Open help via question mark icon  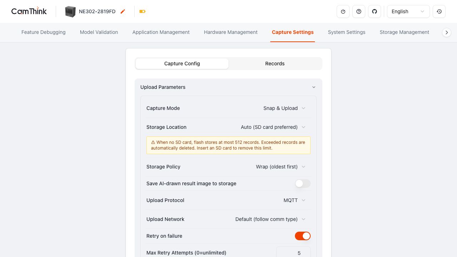click(359, 11)
